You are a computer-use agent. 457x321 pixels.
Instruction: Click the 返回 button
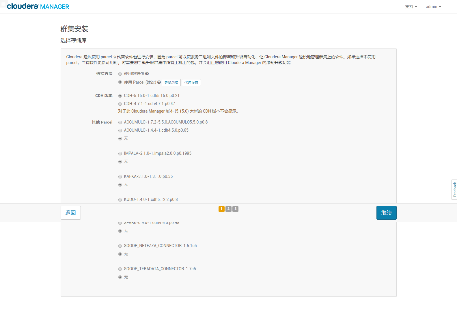[71, 213]
